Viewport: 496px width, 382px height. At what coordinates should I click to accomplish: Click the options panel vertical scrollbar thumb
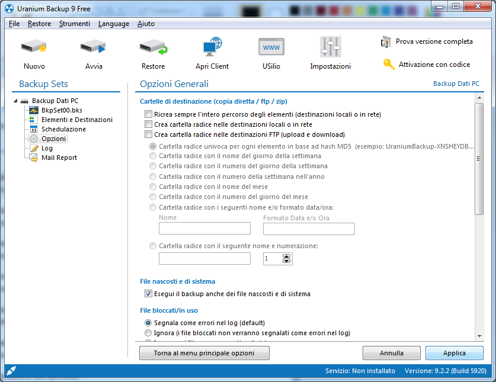point(479,159)
